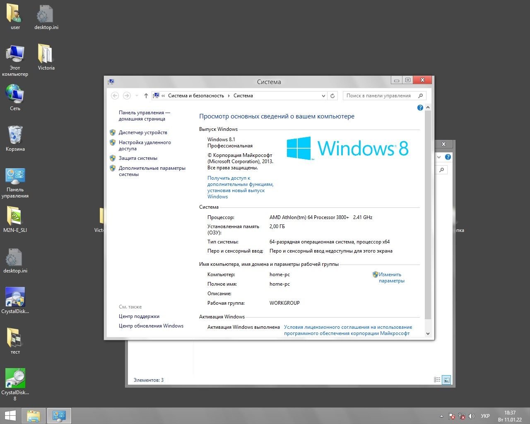
Task: Open Настройка удаленного доступа link
Action: [x=145, y=145]
